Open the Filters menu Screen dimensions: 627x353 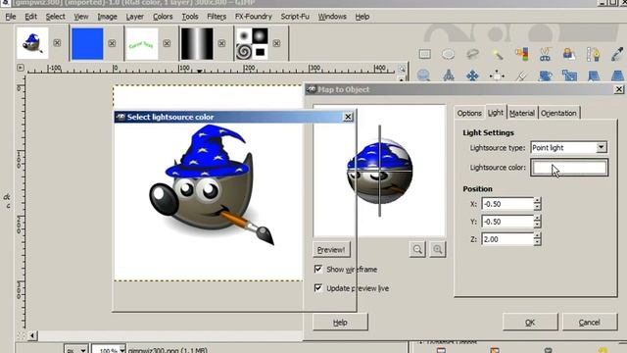(x=217, y=17)
